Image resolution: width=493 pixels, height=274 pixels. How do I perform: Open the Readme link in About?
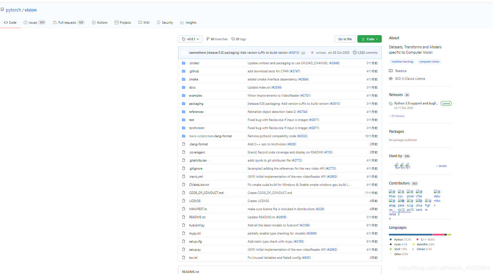(398, 71)
